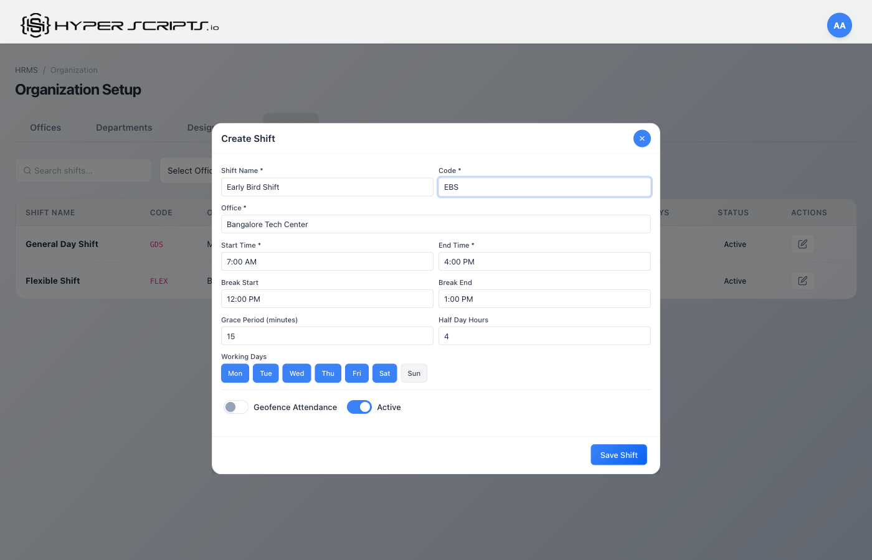The height and width of the screenshot is (560, 872).
Task: Enable the Geofence Attendance toggle
Action: (236, 407)
